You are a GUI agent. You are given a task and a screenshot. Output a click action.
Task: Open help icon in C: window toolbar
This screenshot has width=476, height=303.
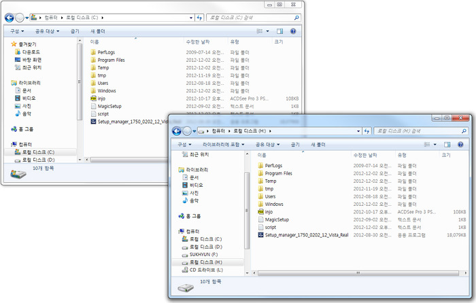point(293,31)
